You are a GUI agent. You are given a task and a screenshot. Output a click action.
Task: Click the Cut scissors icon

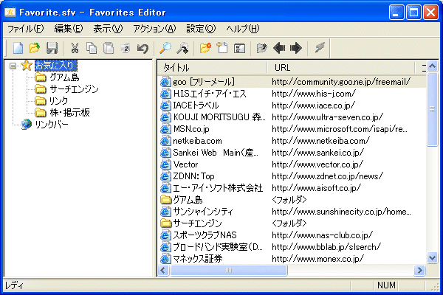coord(75,48)
